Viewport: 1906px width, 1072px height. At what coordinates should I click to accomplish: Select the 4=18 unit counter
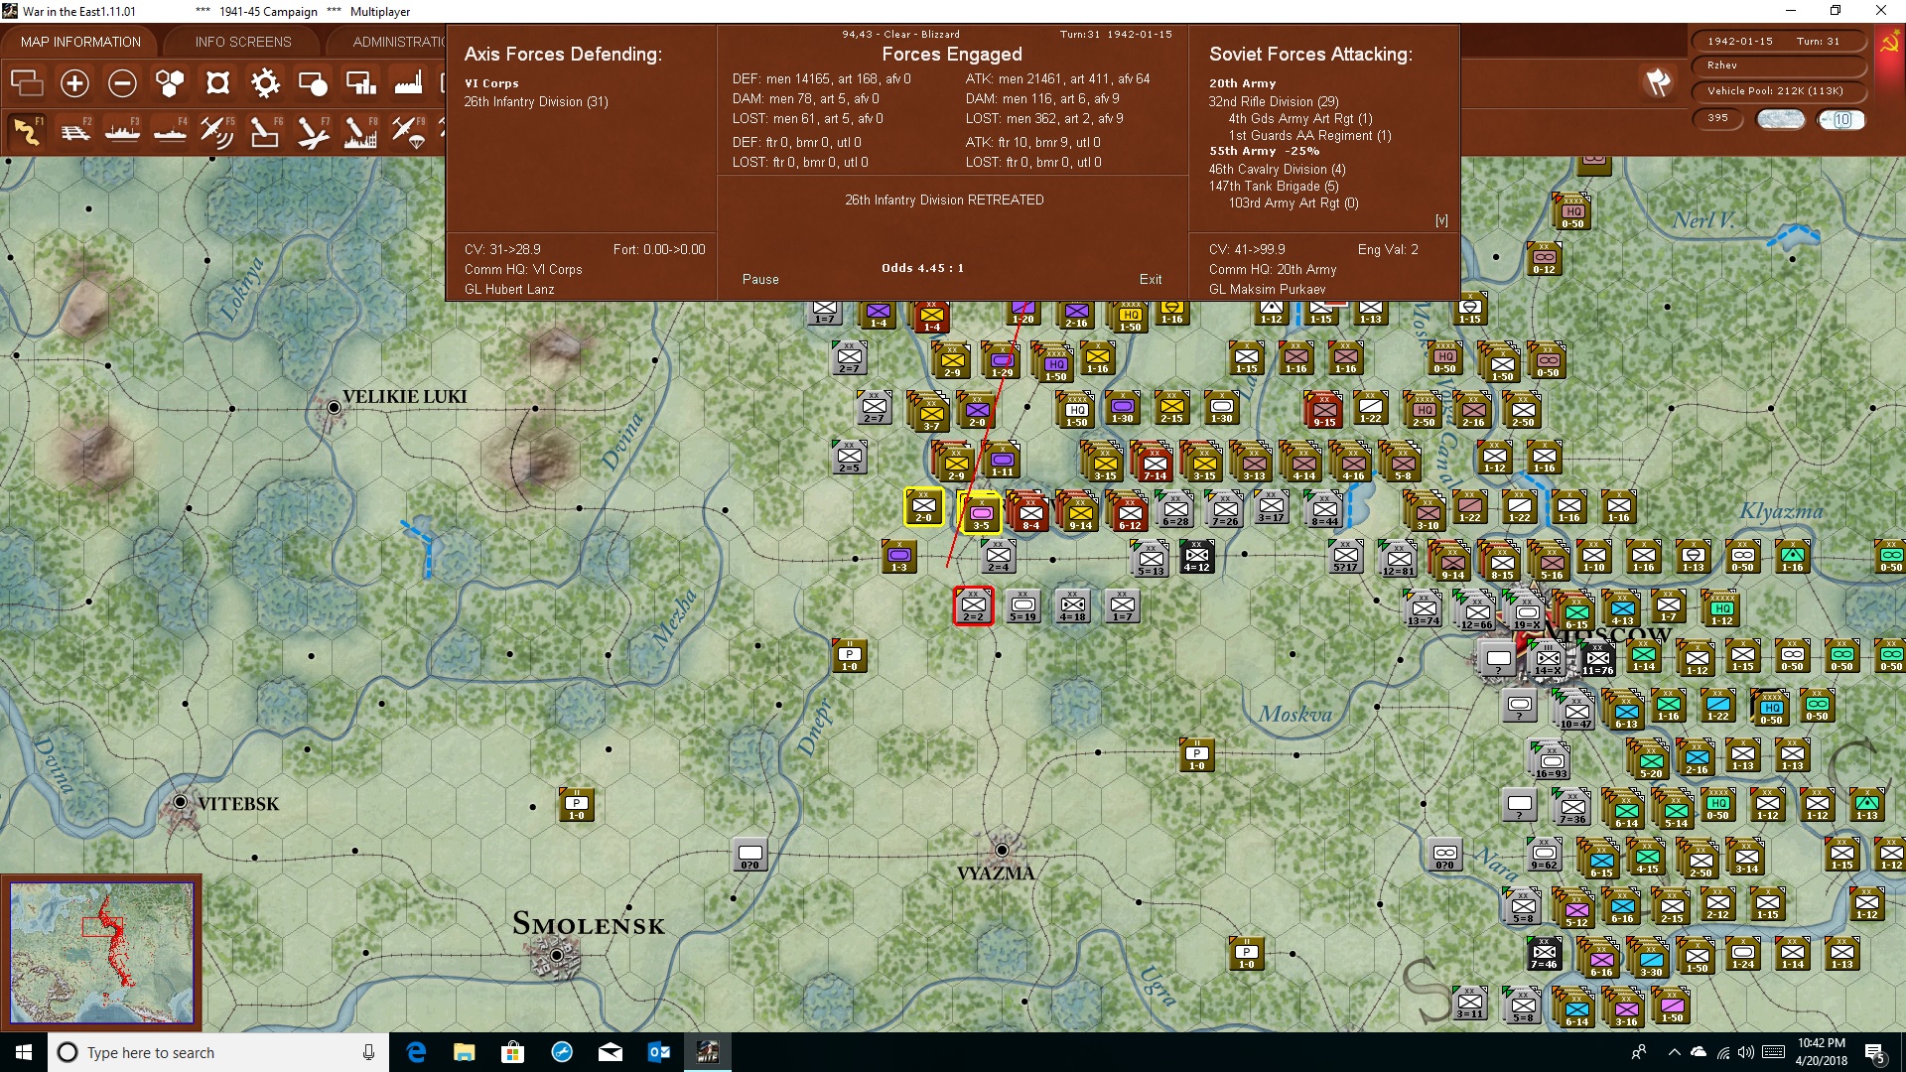(x=1072, y=605)
